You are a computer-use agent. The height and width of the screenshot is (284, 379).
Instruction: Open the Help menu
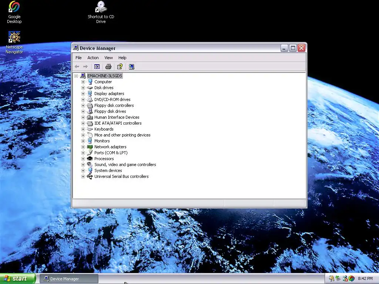[x=122, y=58]
